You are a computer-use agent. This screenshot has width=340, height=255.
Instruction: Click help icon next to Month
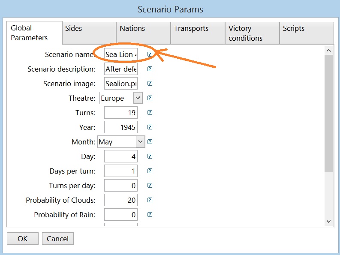coord(150,142)
